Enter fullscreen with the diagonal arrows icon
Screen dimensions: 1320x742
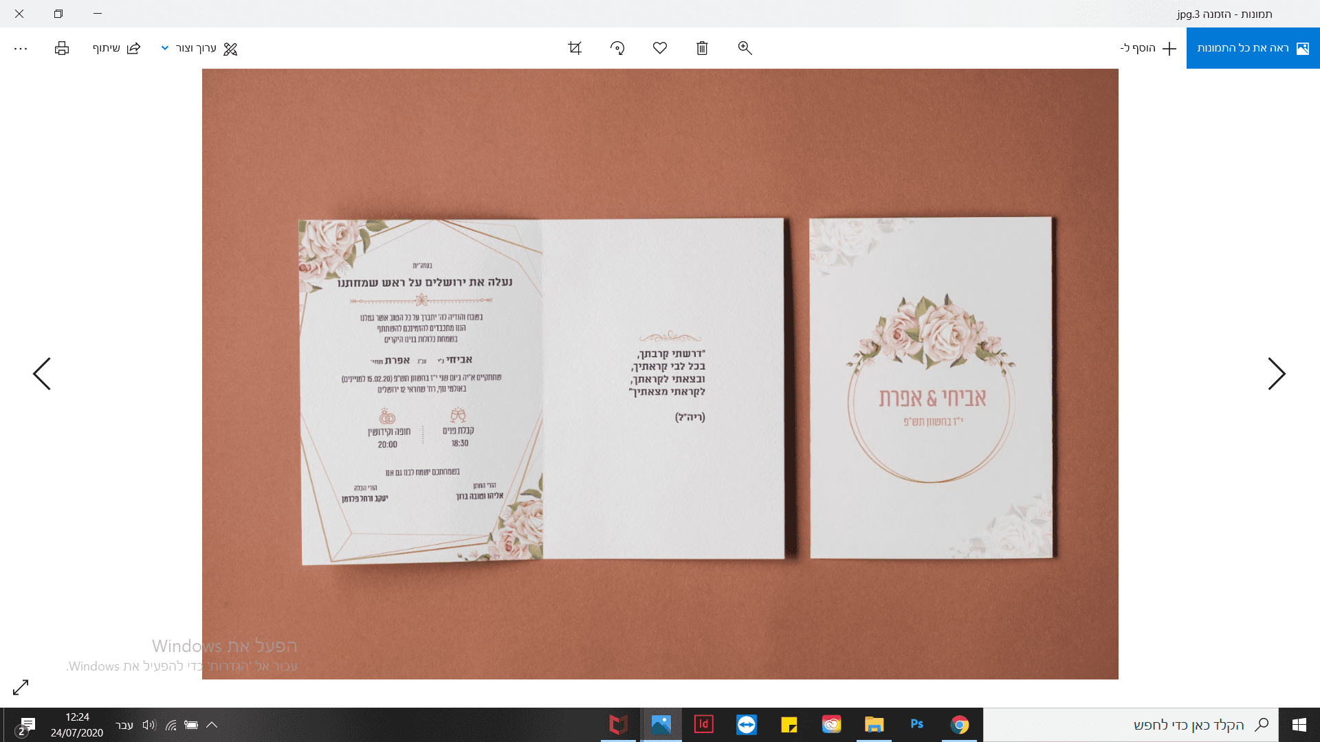(x=21, y=687)
